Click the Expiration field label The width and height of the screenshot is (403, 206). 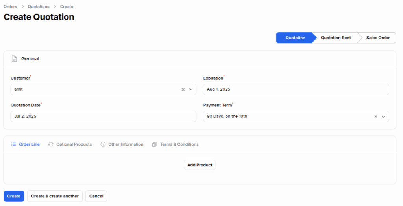213,78
